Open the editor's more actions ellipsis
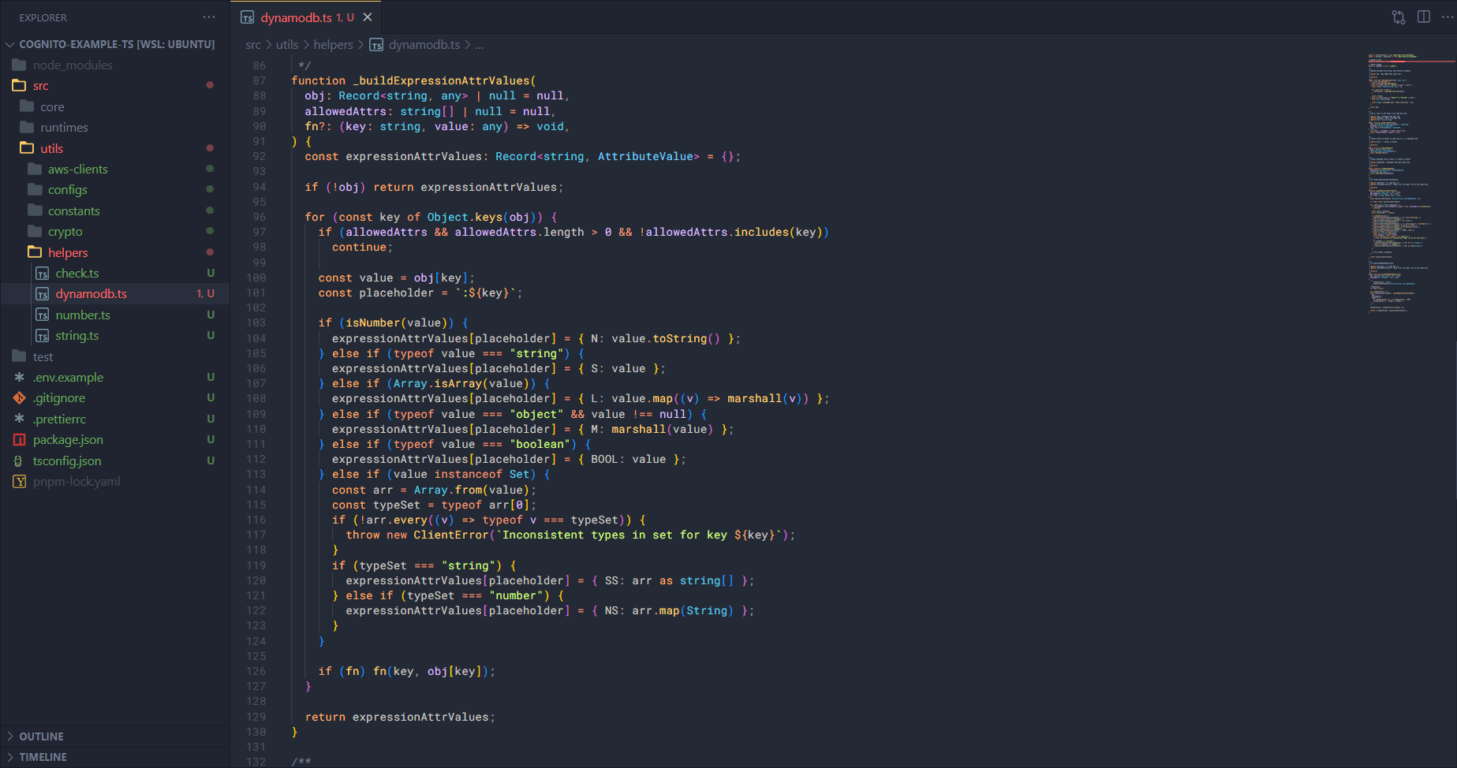Image resolution: width=1457 pixels, height=768 pixels. (1448, 17)
